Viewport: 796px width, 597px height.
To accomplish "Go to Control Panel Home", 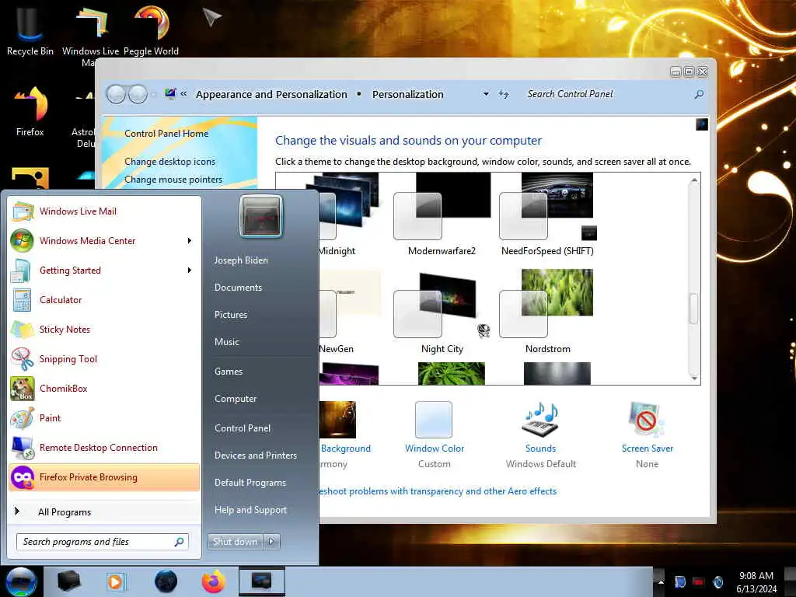I will tap(166, 134).
